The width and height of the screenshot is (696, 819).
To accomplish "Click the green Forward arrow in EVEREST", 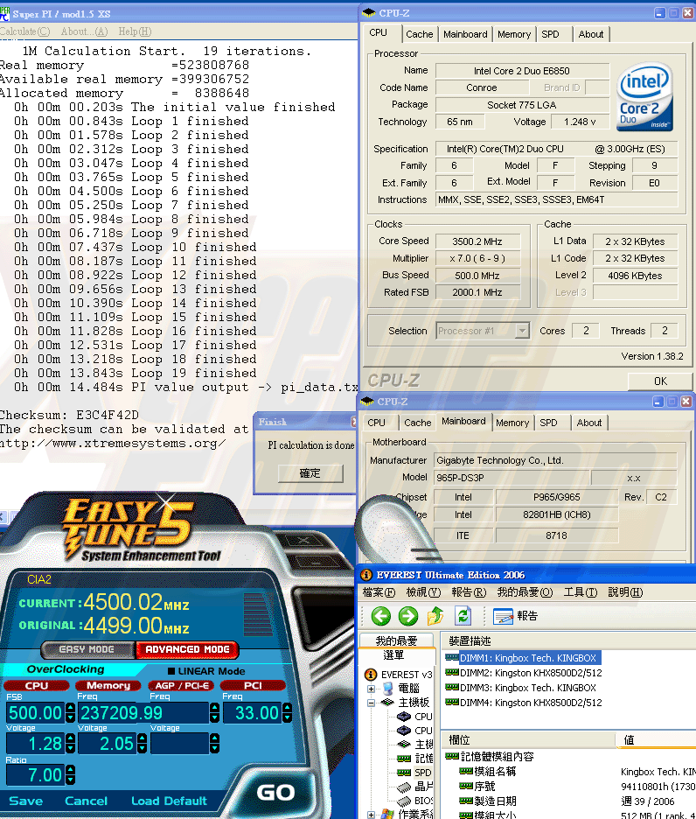I will 408,616.
